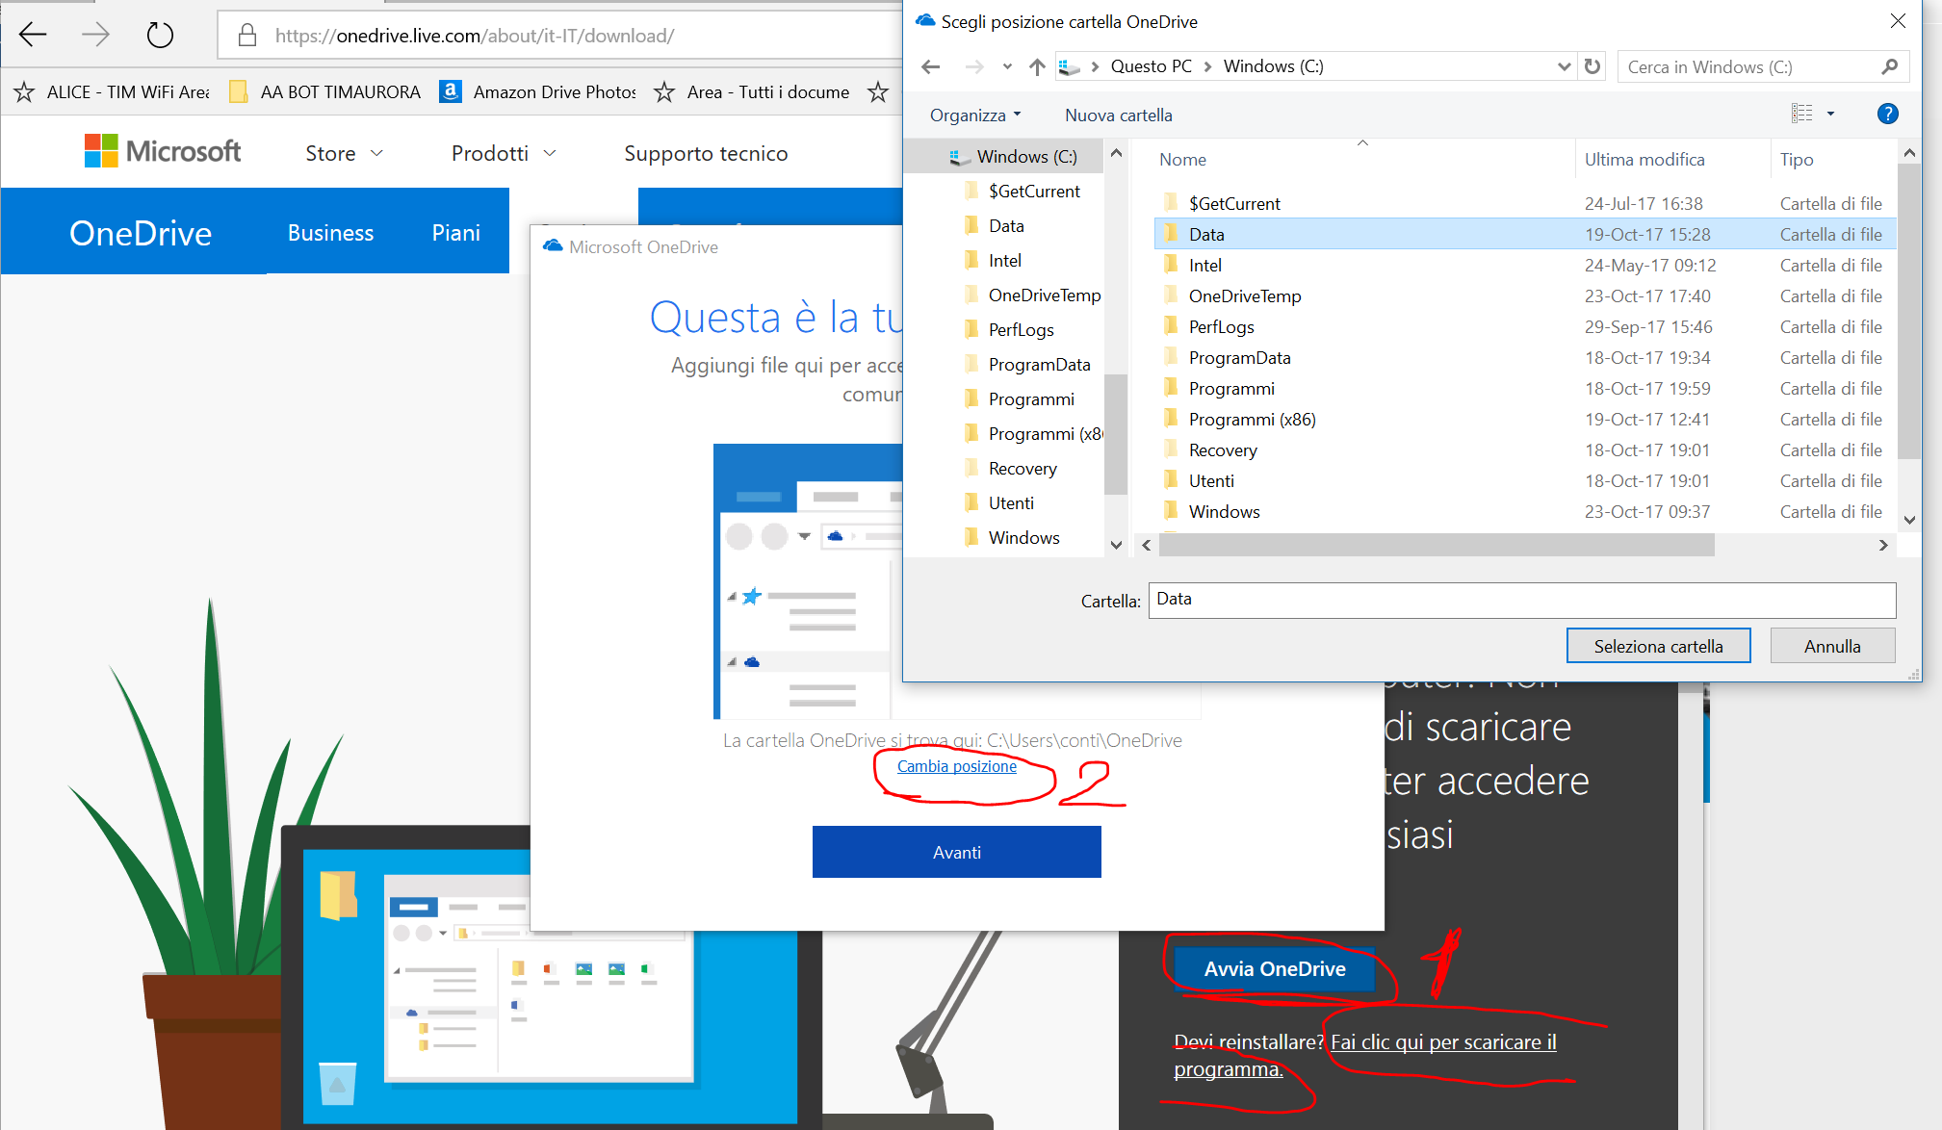This screenshot has width=1942, height=1130.
Task: Click dialog back navigation arrow
Action: (930, 66)
